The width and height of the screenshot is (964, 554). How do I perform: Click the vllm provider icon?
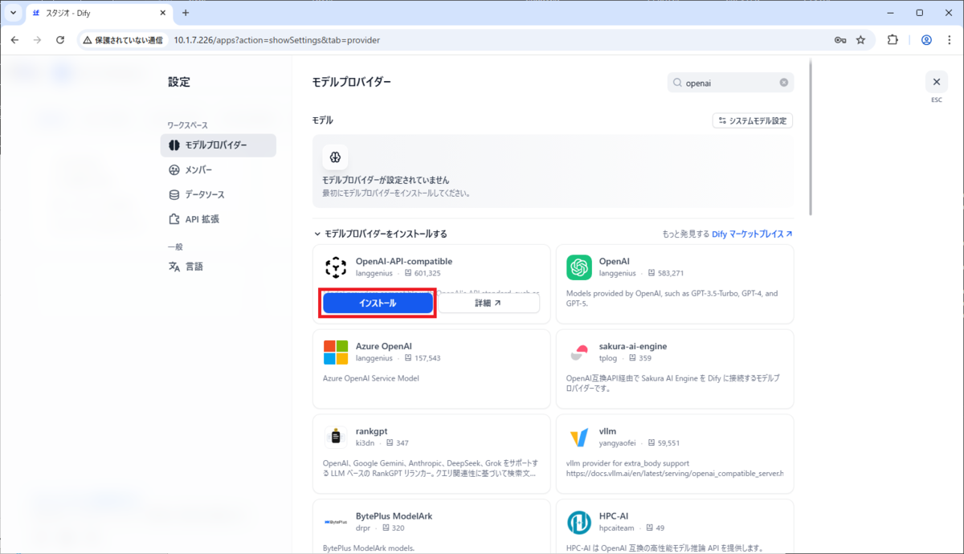pos(578,437)
